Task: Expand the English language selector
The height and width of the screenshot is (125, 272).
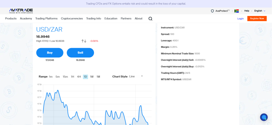Action: tap(260, 11)
